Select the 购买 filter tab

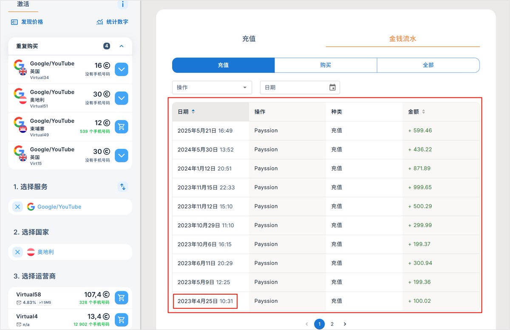click(326, 65)
